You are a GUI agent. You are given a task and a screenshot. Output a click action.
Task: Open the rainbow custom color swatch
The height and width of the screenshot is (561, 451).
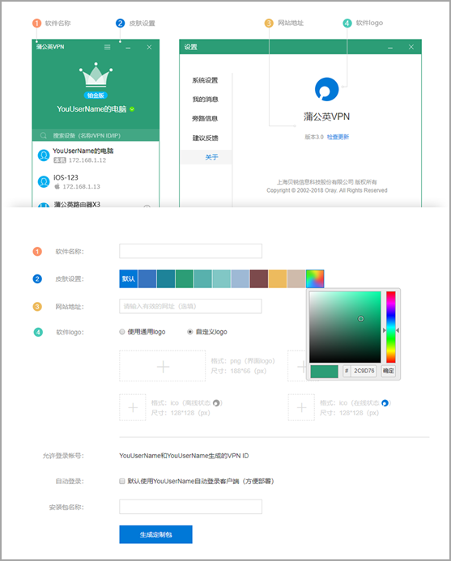point(315,278)
